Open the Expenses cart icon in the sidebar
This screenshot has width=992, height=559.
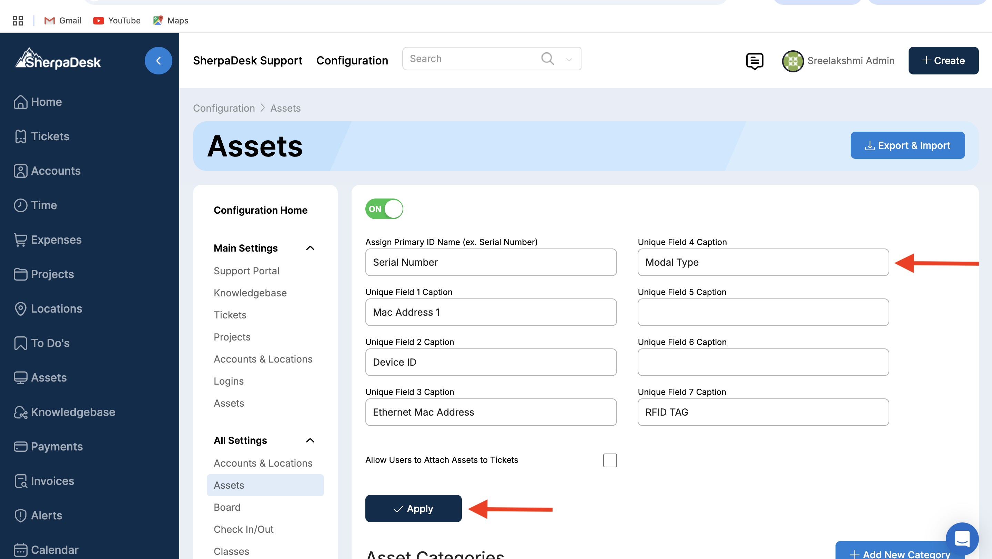tap(20, 240)
